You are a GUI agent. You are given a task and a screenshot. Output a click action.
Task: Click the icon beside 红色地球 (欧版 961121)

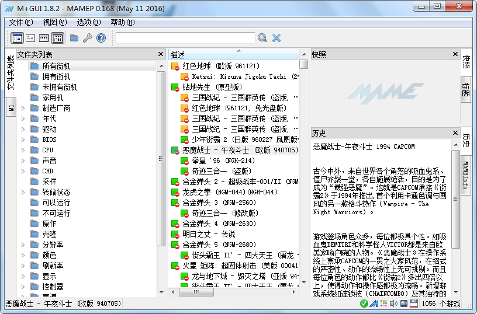coord(175,66)
